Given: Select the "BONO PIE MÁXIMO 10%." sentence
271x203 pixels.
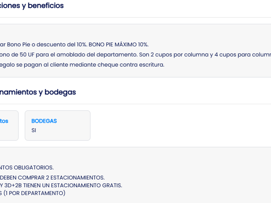Looking at the screenshot, I should (118, 45).
